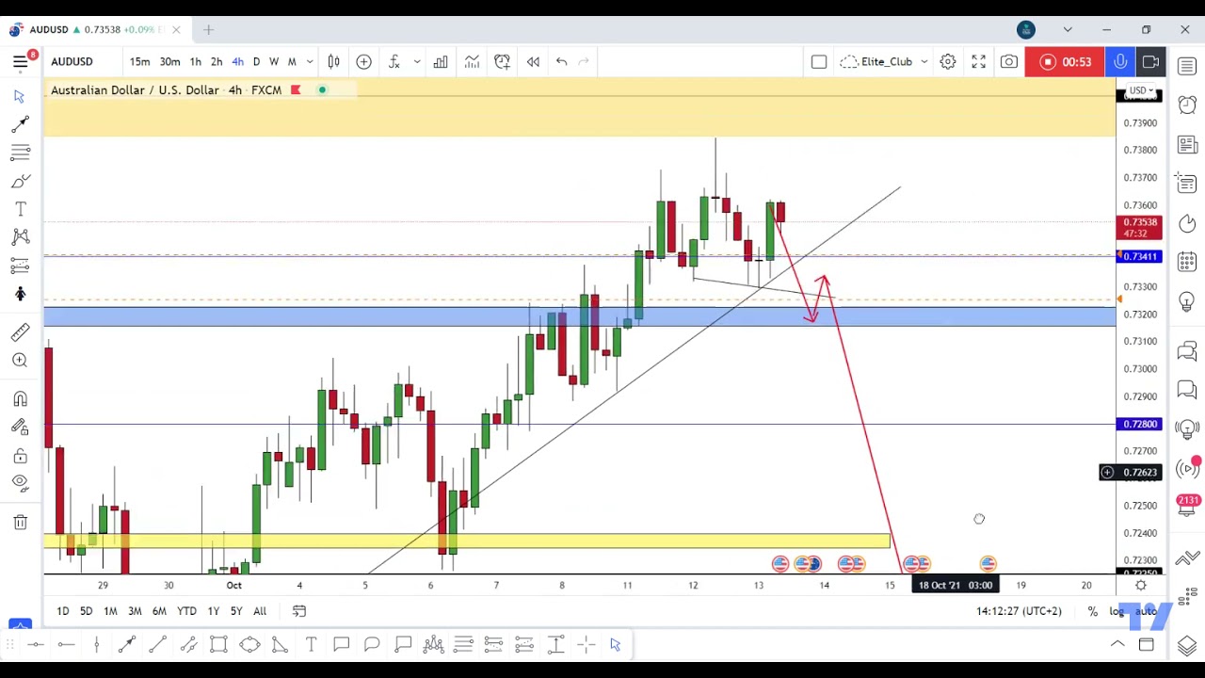Open the main hamburger menu
This screenshot has height=678, width=1205.
pos(20,62)
